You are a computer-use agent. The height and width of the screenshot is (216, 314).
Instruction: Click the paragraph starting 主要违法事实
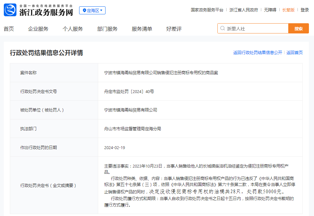point(196,169)
